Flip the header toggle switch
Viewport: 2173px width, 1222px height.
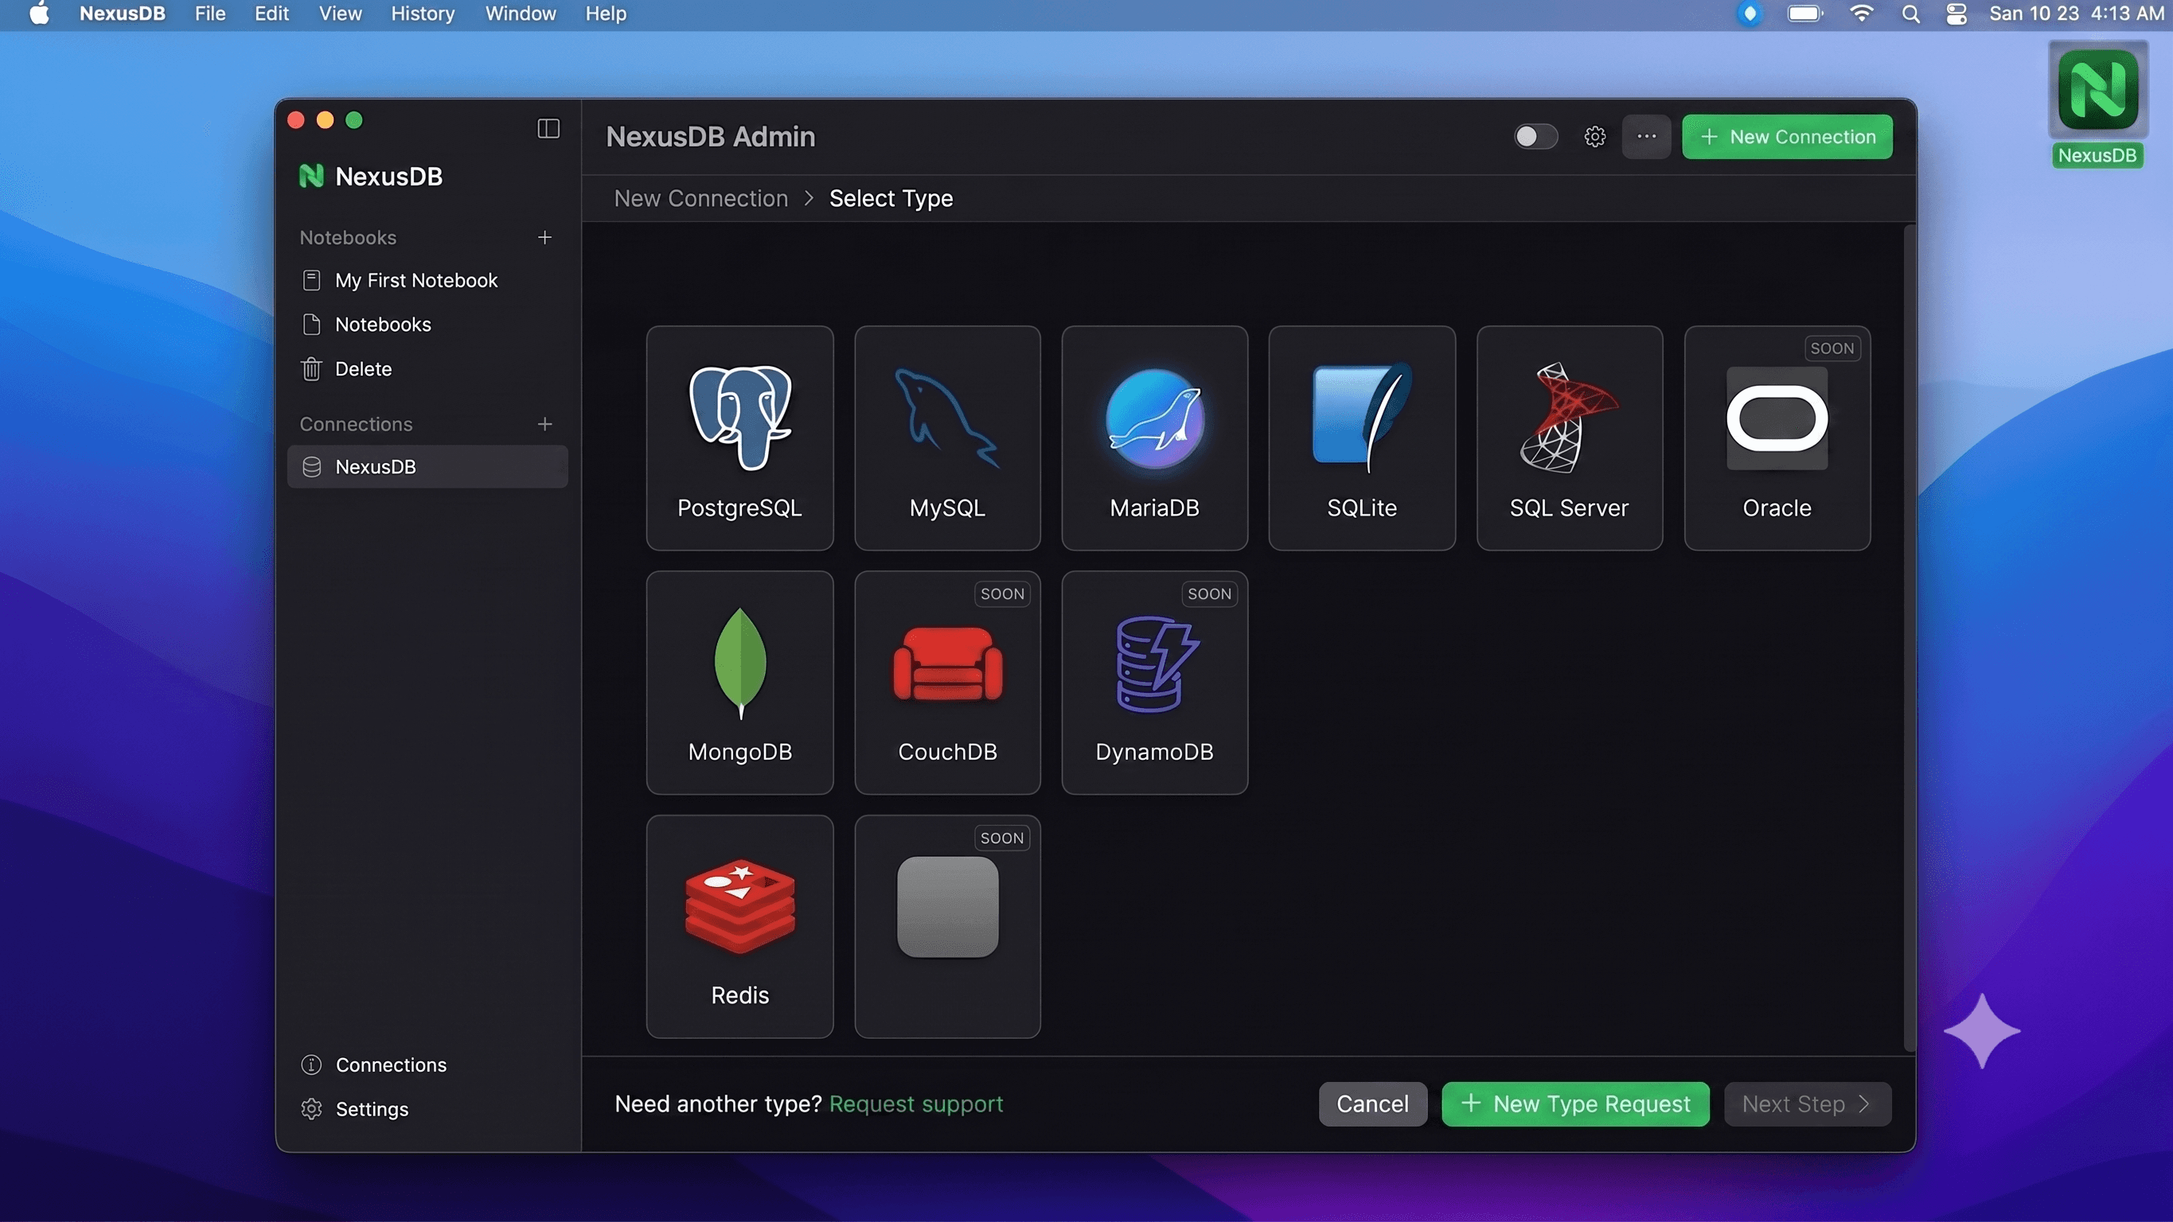pyautogui.click(x=1535, y=137)
